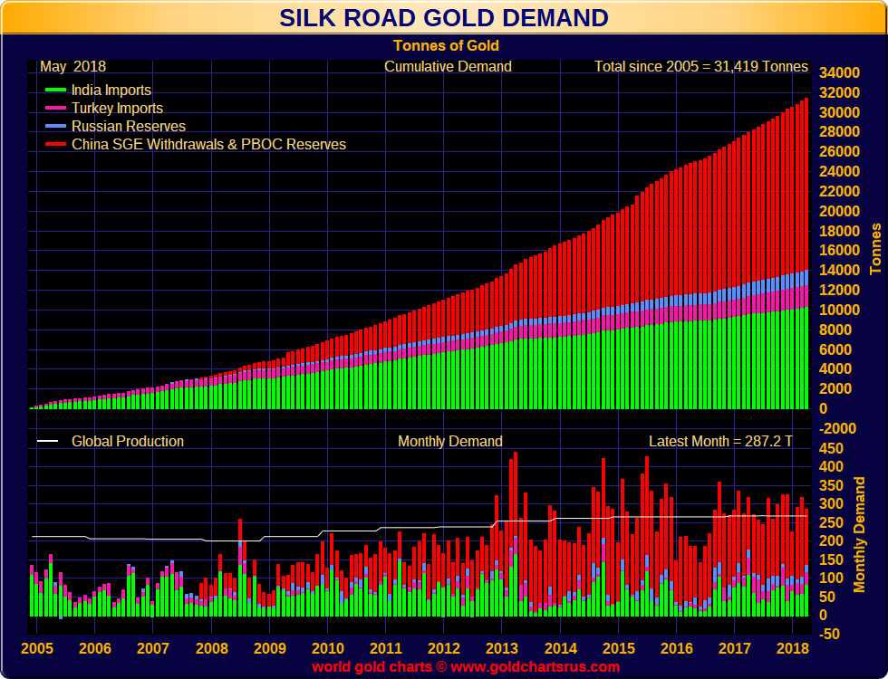888x679 pixels.
Task: Click the 'Tonnes of Gold' subtitle
Action: [446, 45]
